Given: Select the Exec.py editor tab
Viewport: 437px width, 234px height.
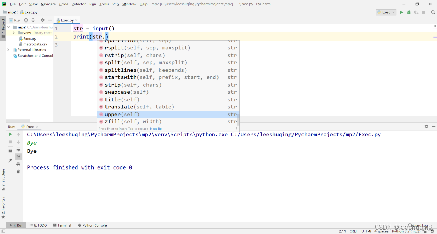Looking at the screenshot, I should 67,20.
